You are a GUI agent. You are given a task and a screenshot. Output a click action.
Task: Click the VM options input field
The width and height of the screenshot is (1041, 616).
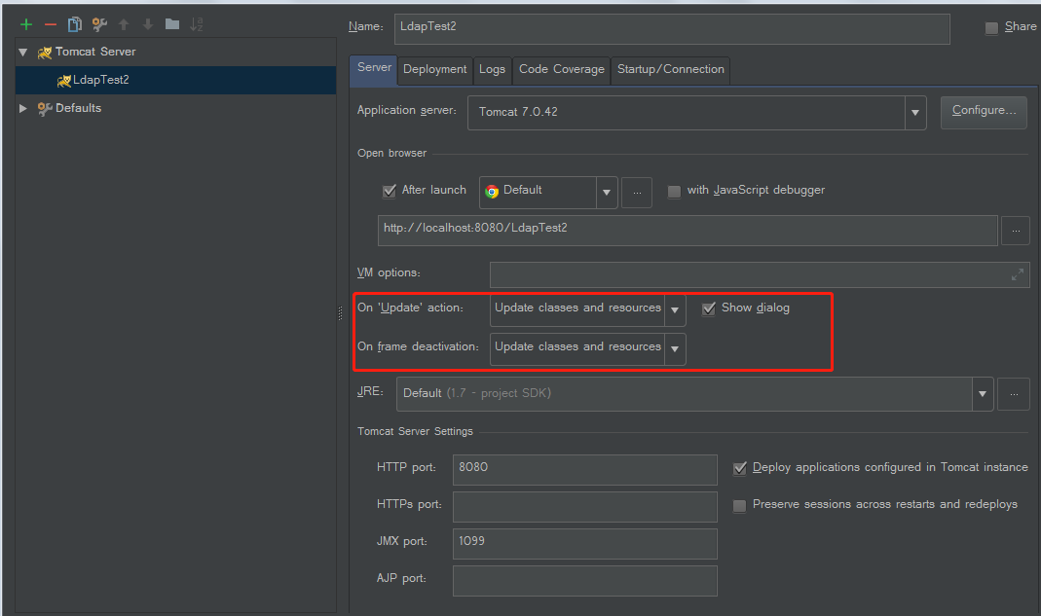[x=760, y=274]
